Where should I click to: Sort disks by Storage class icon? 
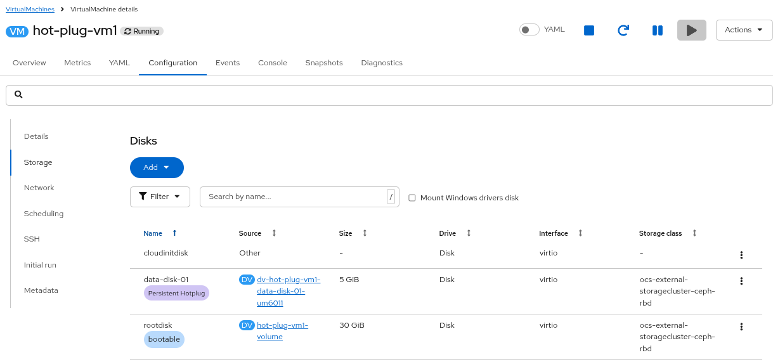coord(694,233)
